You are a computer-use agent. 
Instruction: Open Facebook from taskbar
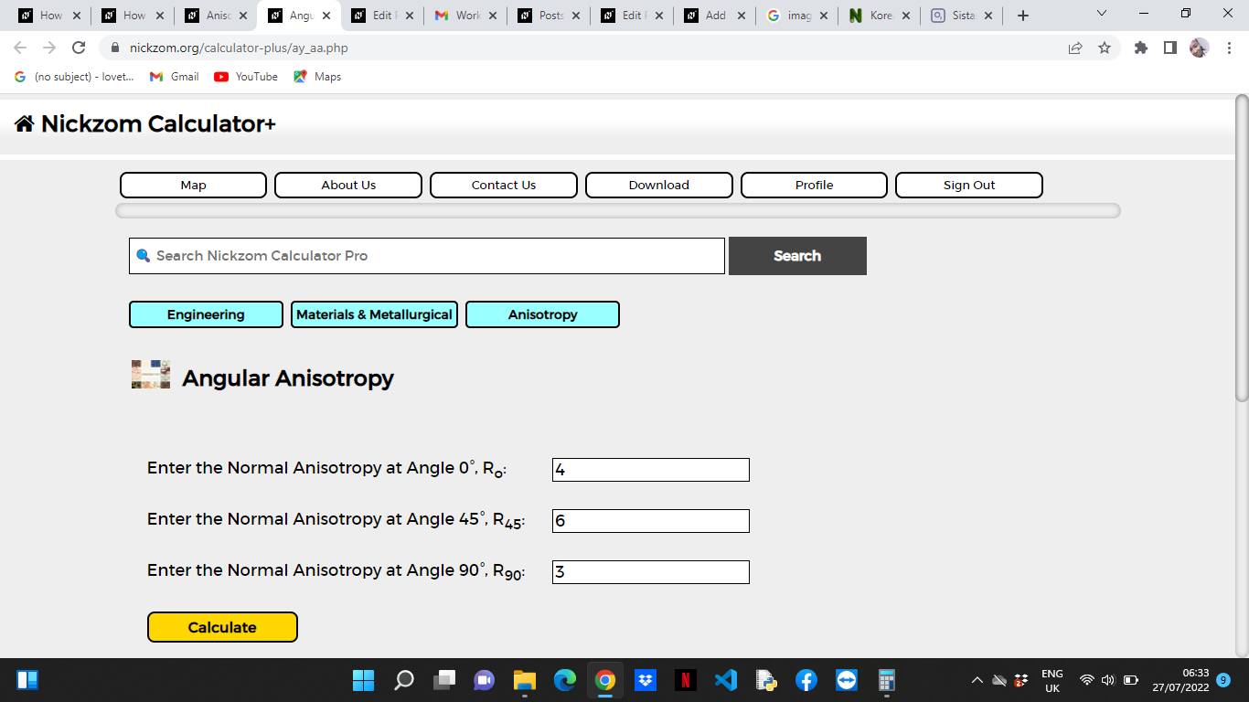pyautogui.click(x=806, y=680)
